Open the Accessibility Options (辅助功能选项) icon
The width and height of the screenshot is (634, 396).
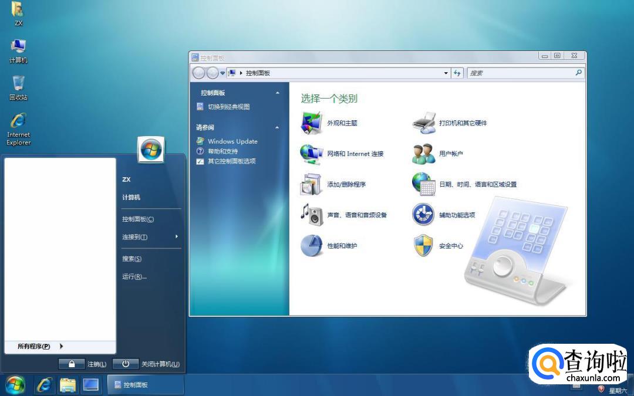point(423,215)
